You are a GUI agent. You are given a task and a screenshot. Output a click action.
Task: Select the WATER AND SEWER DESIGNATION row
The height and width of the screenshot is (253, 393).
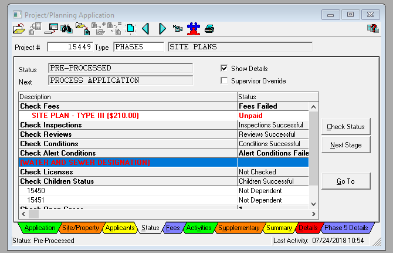pos(164,163)
